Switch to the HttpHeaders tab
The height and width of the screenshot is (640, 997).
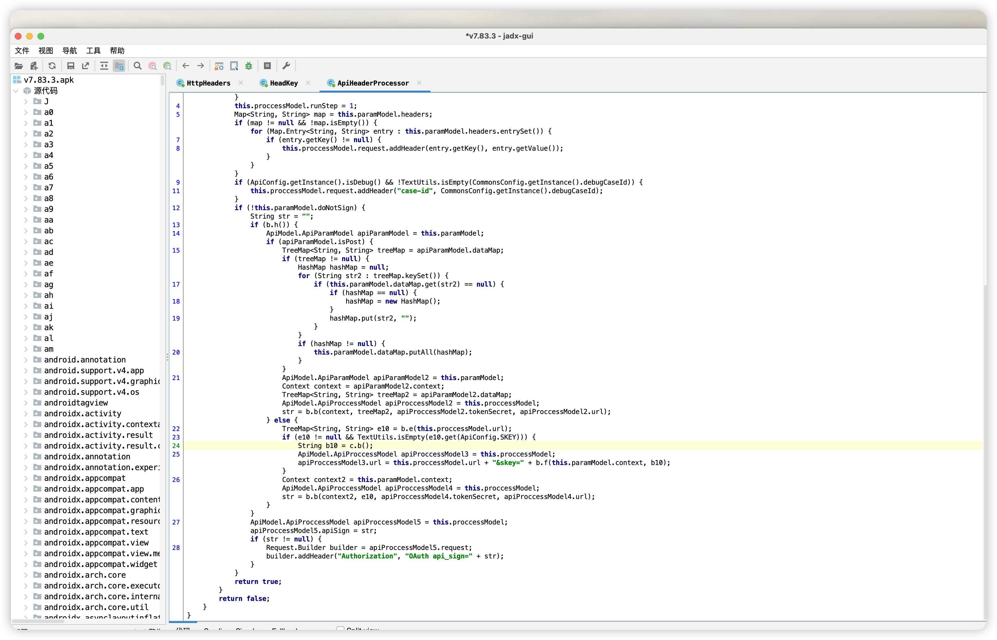[x=208, y=83]
